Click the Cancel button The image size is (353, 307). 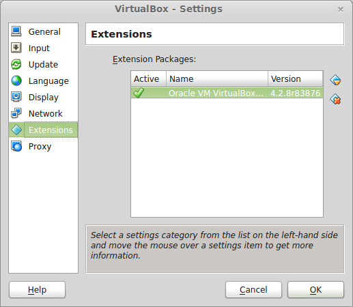[253, 290]
